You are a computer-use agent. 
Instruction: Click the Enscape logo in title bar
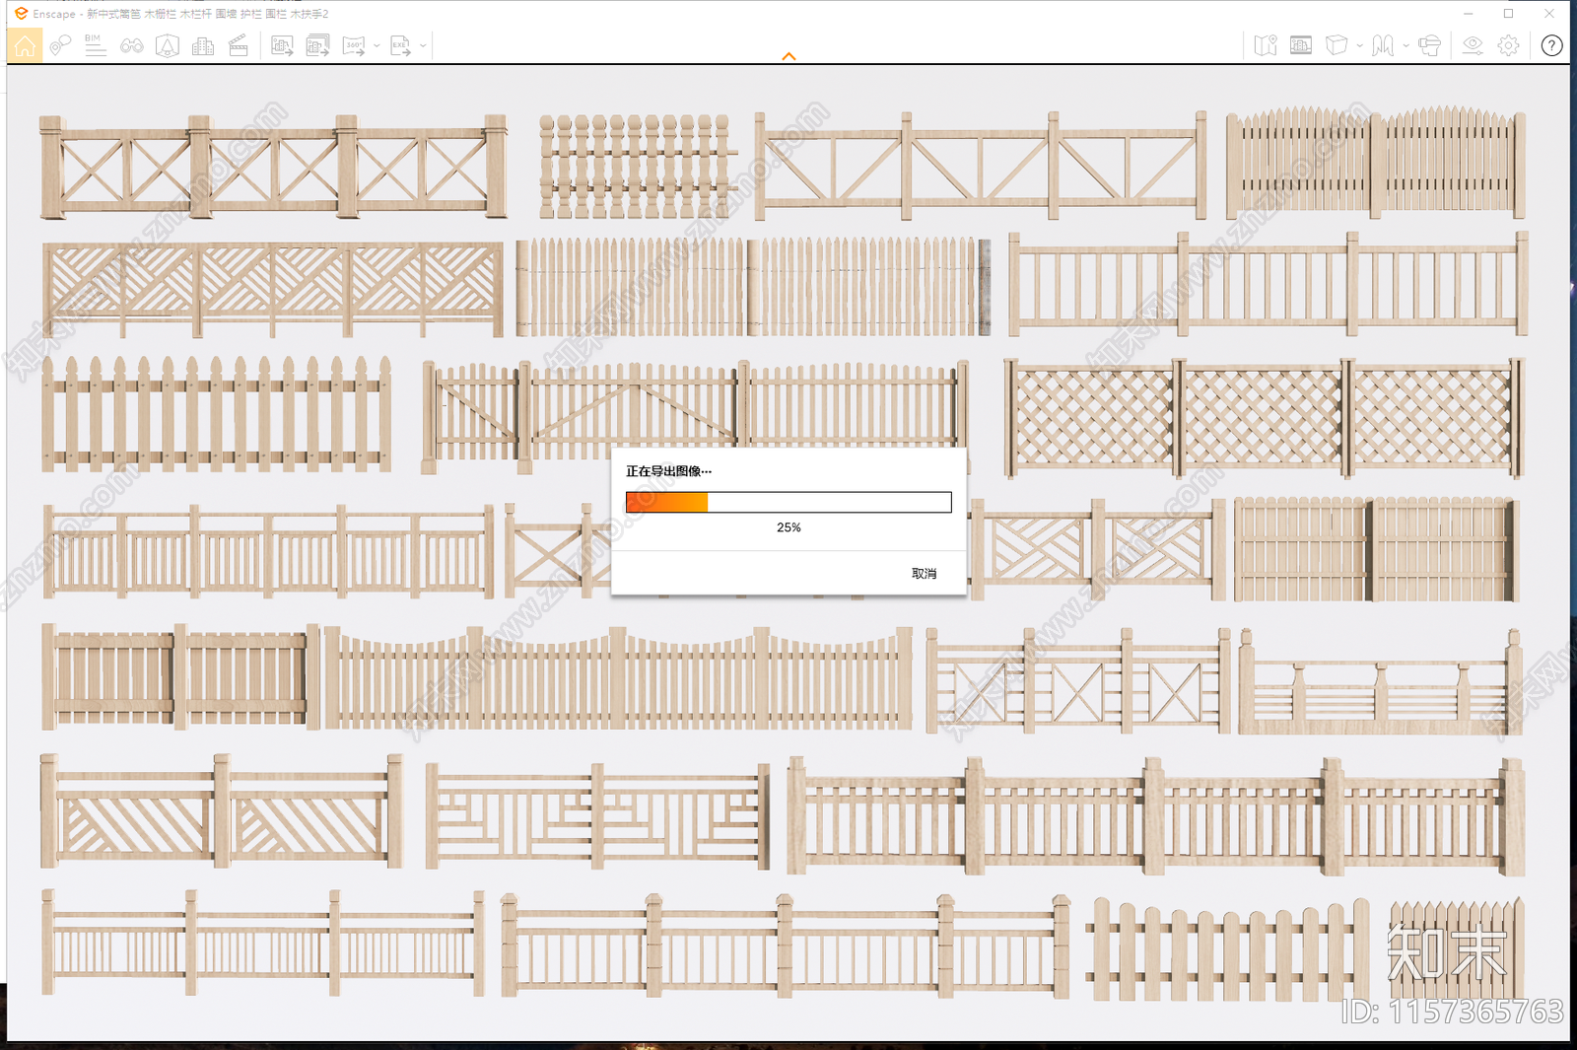[x=21, y=14]
